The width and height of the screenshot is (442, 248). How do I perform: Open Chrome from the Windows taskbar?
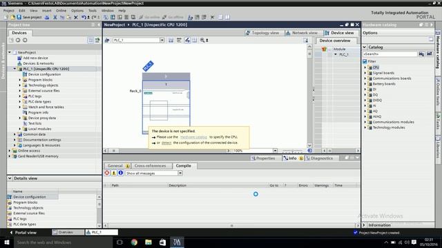[134, 242]
